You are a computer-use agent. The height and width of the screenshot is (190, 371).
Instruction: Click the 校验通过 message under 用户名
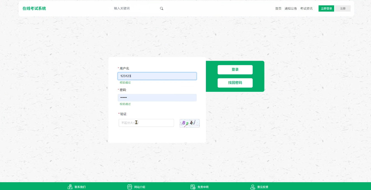click(125, 83)
